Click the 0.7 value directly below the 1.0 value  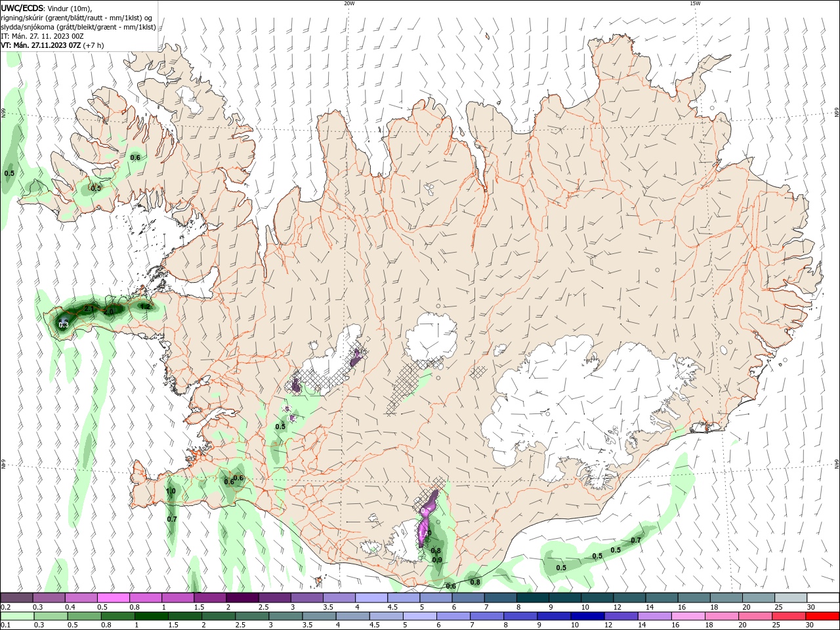(x=172, y=519)
